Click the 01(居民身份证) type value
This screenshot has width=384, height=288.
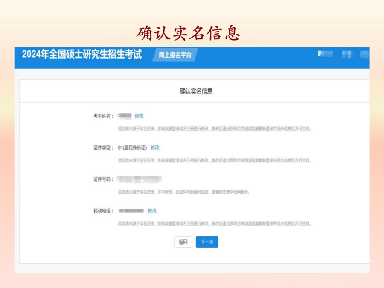click(132, 148)
